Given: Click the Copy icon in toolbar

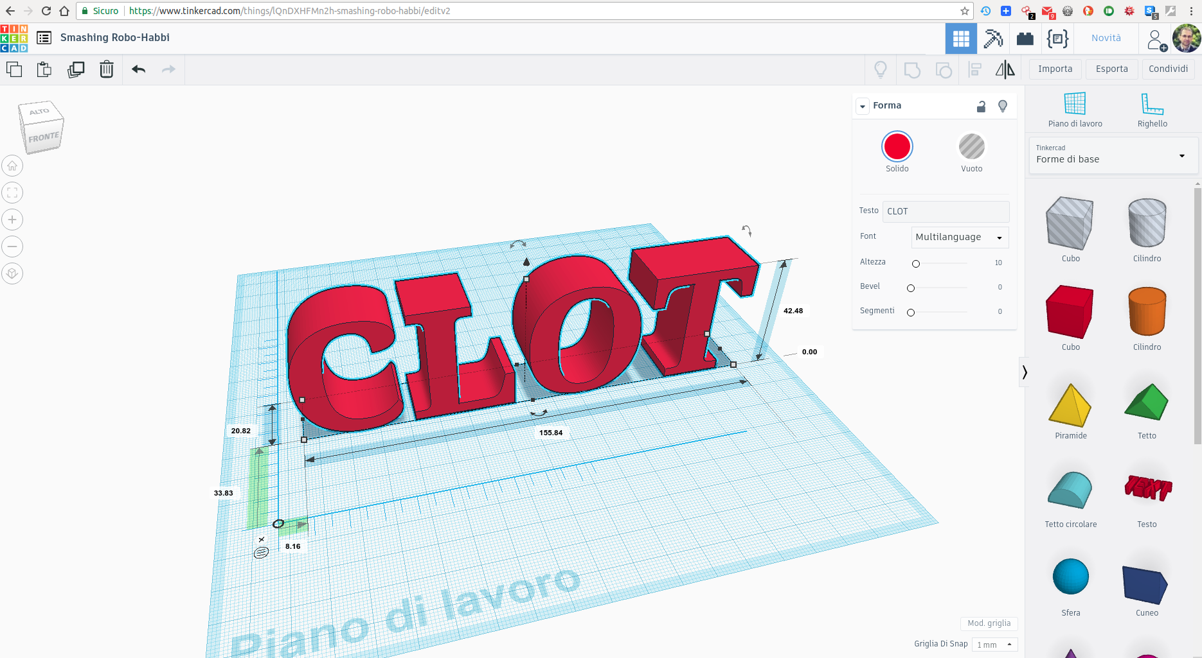Looking at the screenshot, I should click(x=14, y=69).
